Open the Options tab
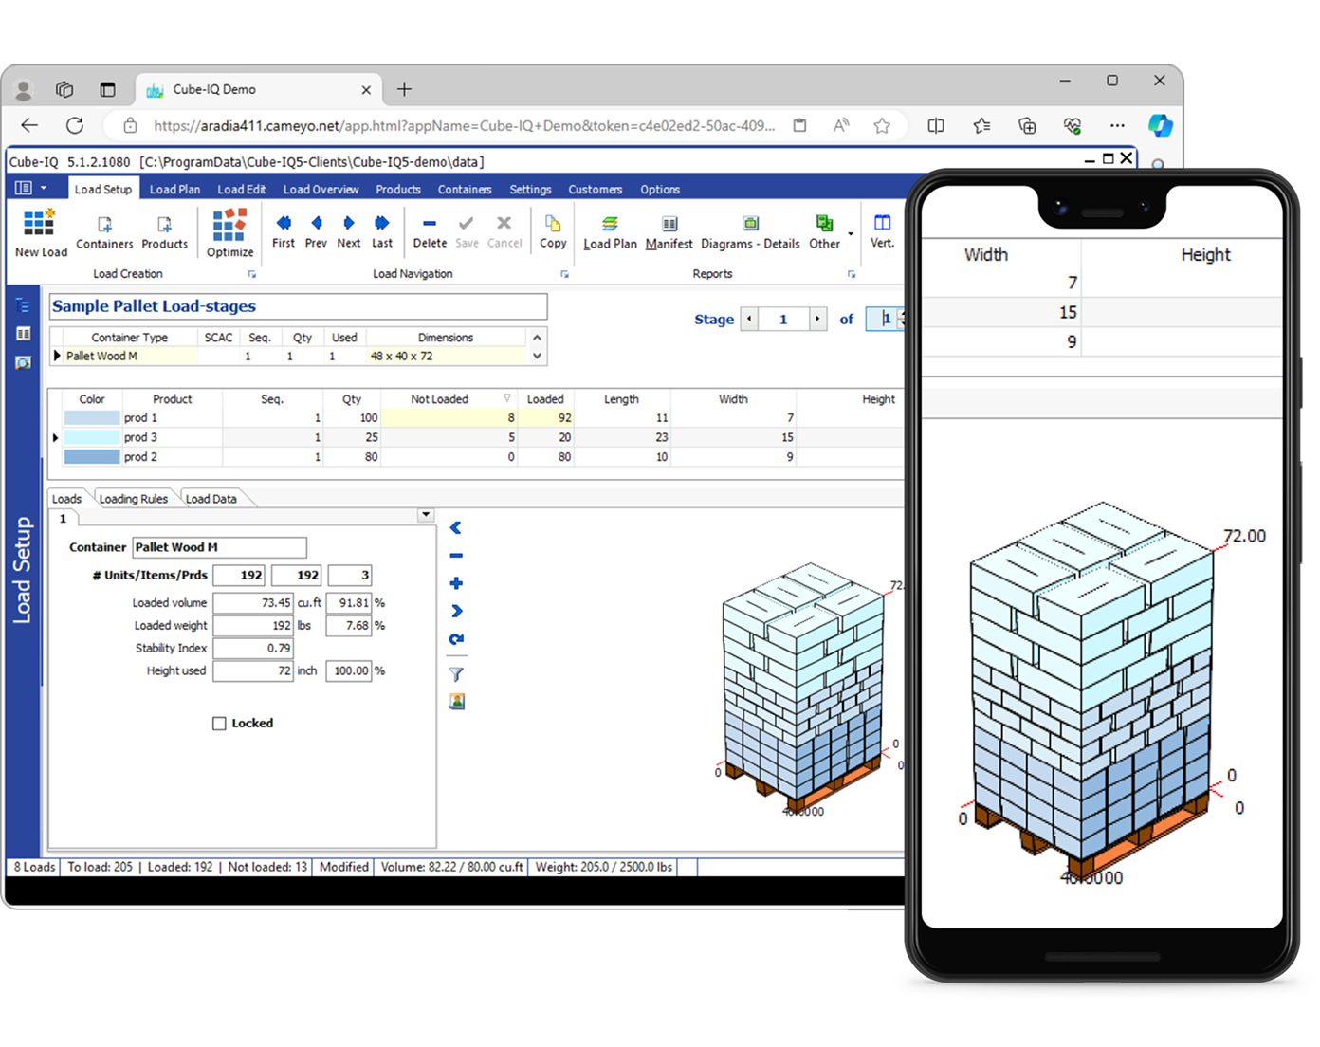1320x1047 pixels. pyautogui.click(x=660, y=189)
